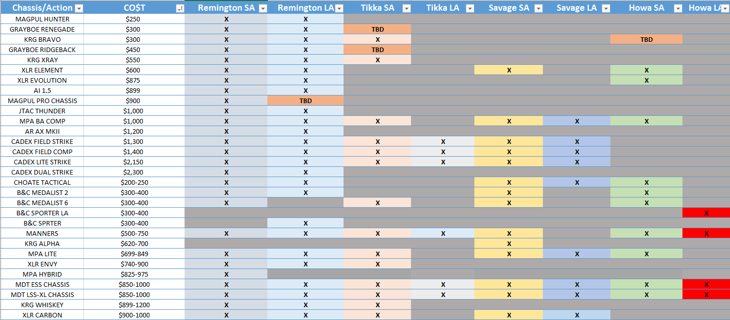Select the red cell in the B&C SPORTER LA row

click(x=706, y=213)
